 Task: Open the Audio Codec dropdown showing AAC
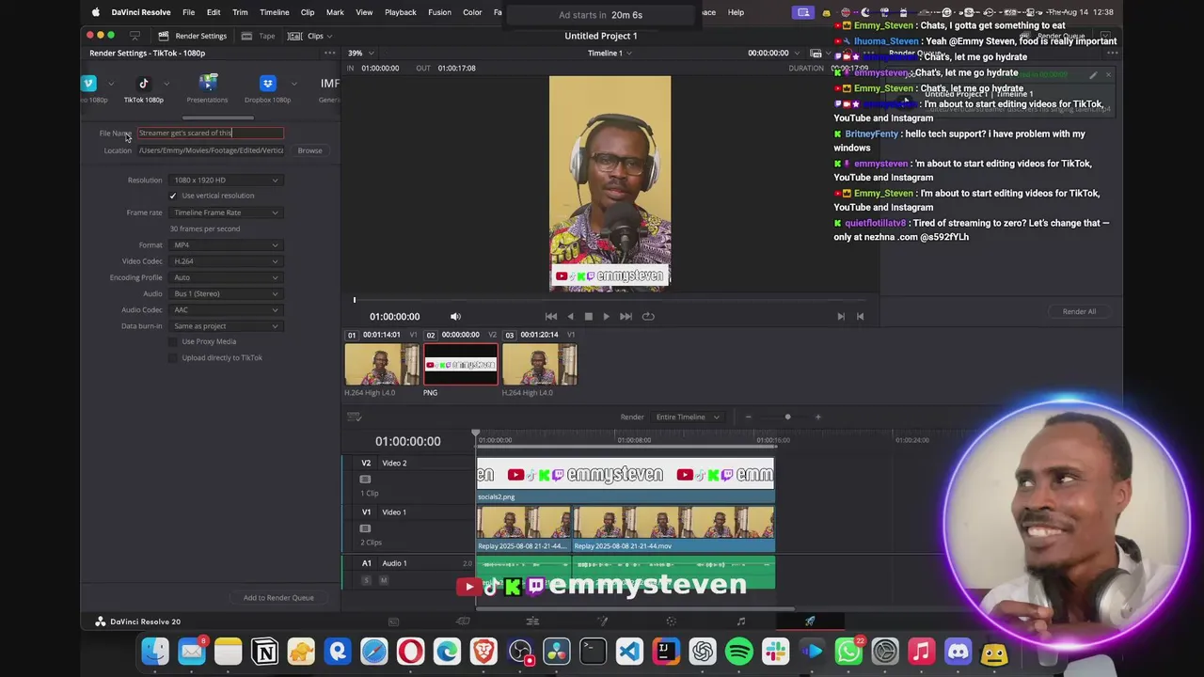[226, 310]
